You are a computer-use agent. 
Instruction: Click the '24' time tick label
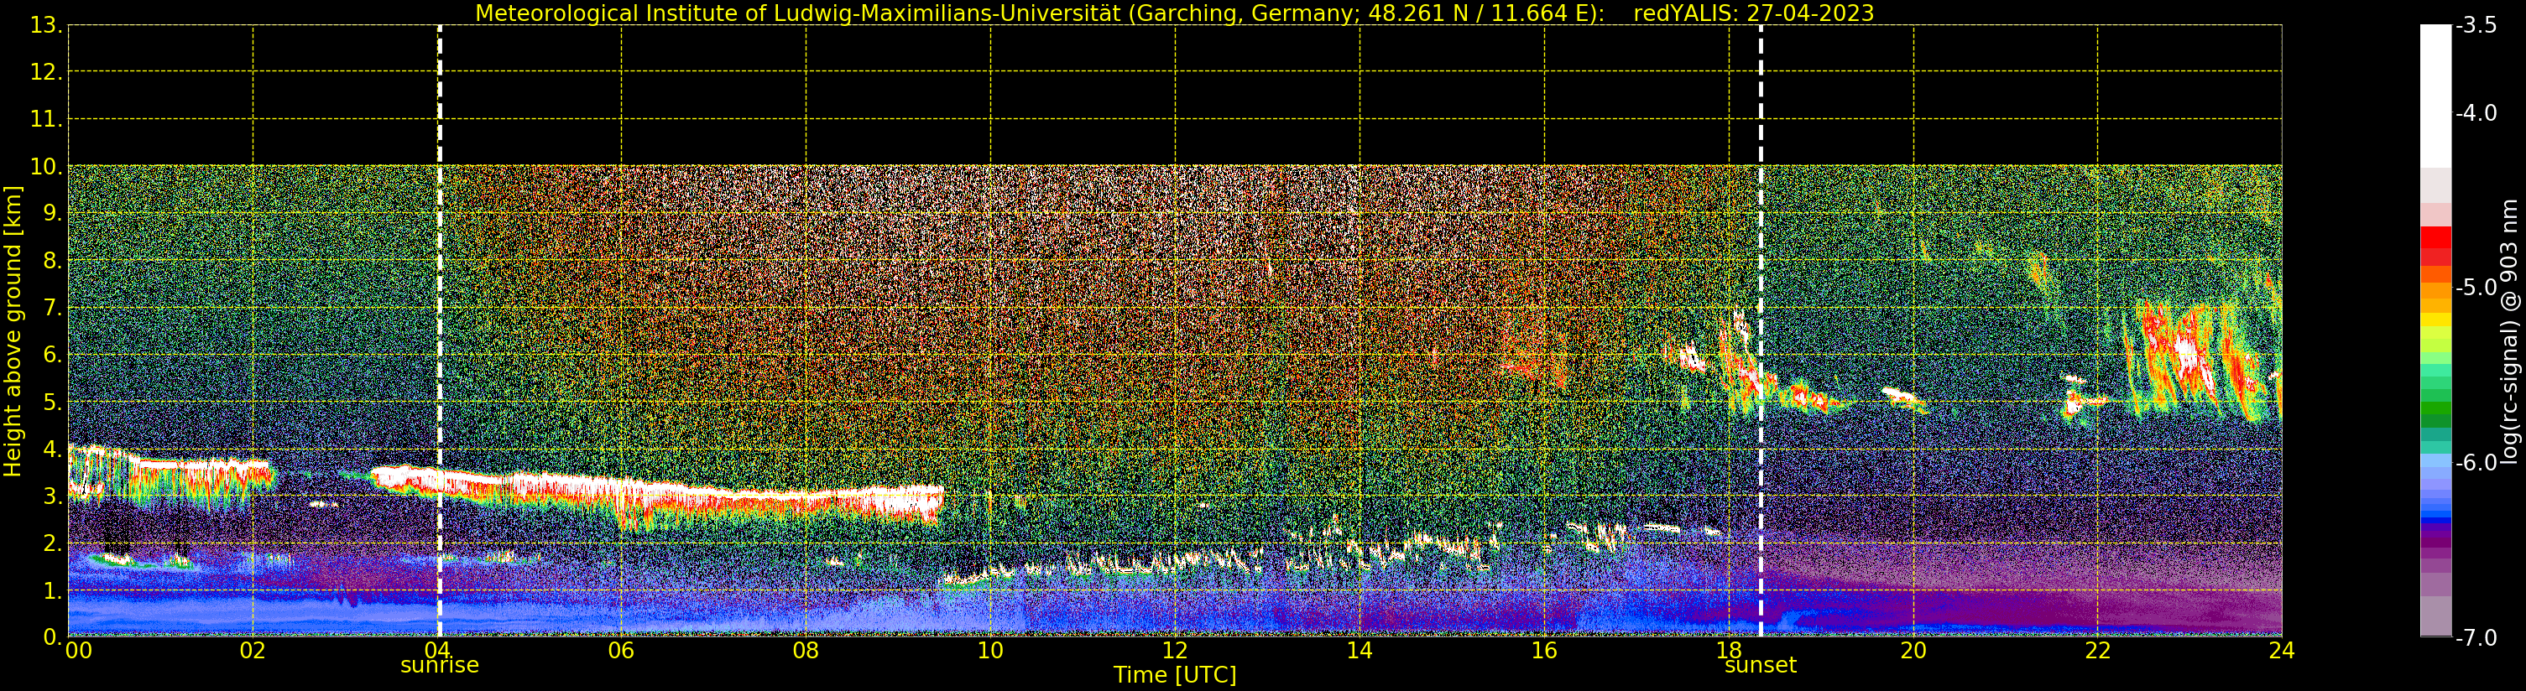[2282, 650]
